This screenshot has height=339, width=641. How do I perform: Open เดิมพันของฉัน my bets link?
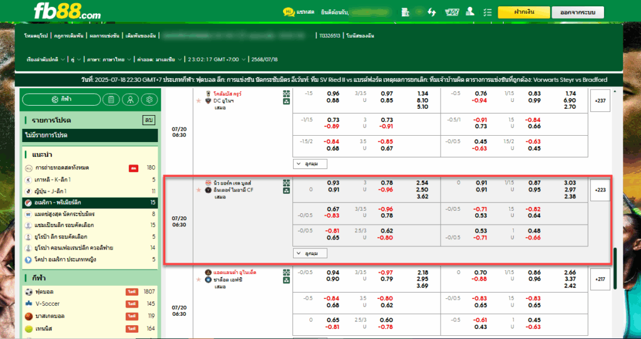[x=141, y=36]
